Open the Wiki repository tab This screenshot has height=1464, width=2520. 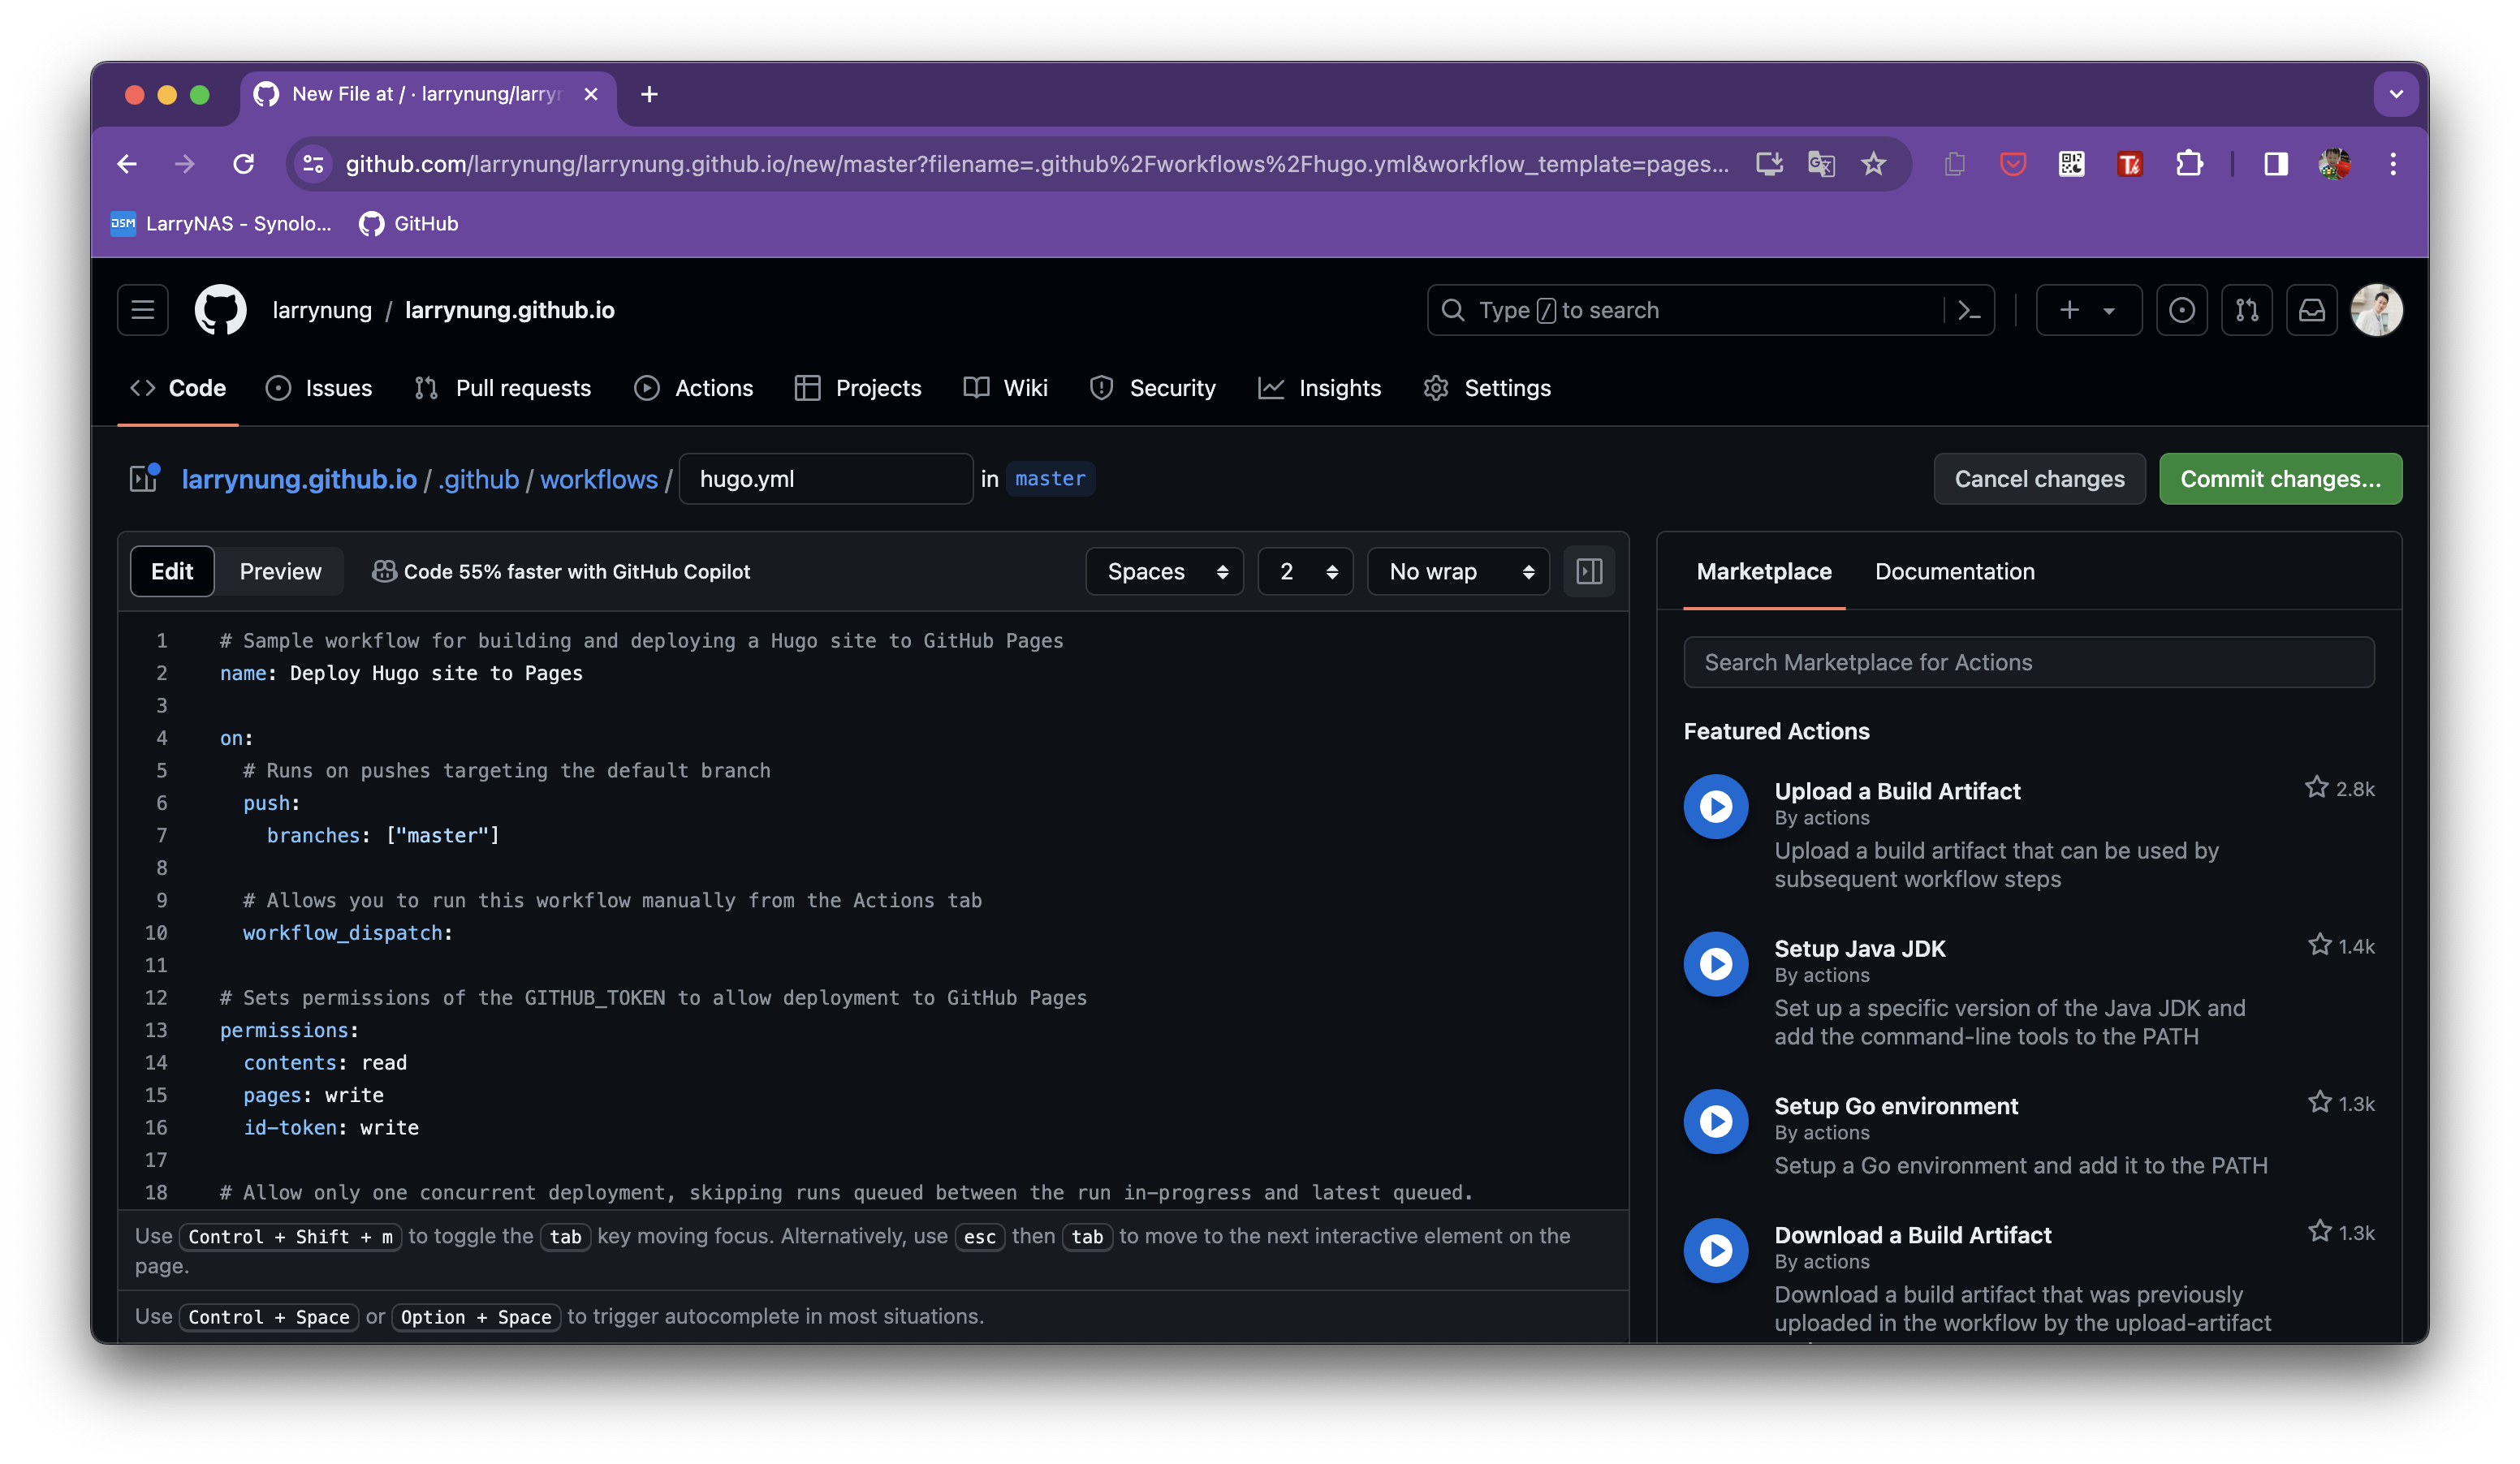click(1006, 388)
